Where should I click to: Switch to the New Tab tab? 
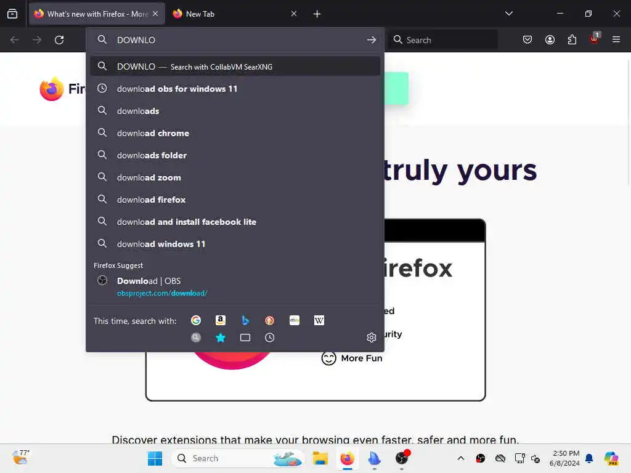point(235,14)
